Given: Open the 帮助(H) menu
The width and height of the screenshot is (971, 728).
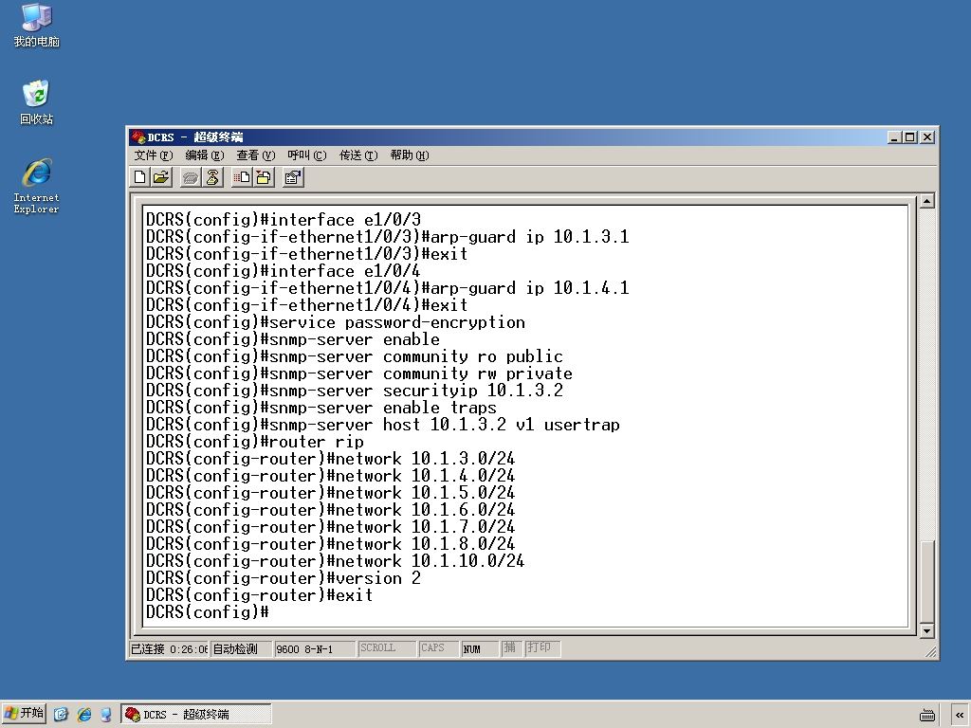Looking at the screenshot, I should pyautogui.click(x=410, y=155).
